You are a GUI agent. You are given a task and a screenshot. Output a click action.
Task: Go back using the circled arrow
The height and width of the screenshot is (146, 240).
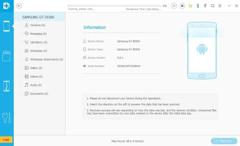click(x=19, y=6)
